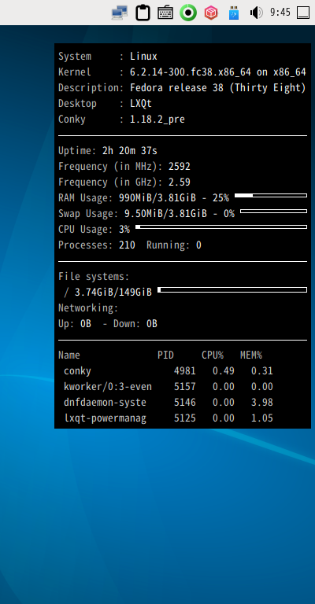Screen dimensions: 315x604
Task: Click the RAM usage progress bar
Action: pyautogui.click(x=271, y=196)
